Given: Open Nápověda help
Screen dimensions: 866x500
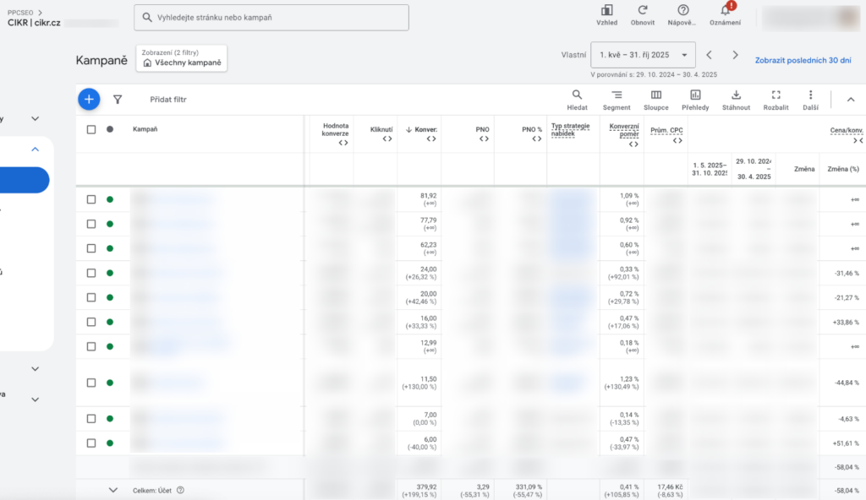Looking at the screenshot, I should pyautogui.click(x=682, y=15).
